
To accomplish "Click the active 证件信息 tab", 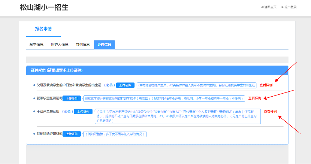I will click(x=104, y=45).
